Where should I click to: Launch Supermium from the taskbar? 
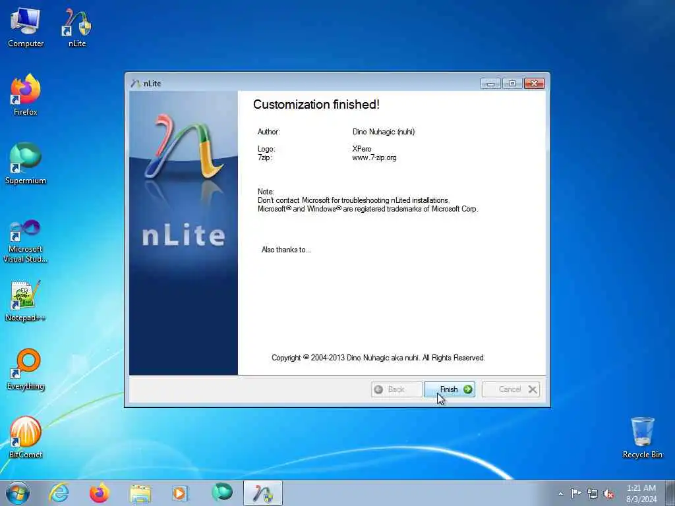(221, 493)
